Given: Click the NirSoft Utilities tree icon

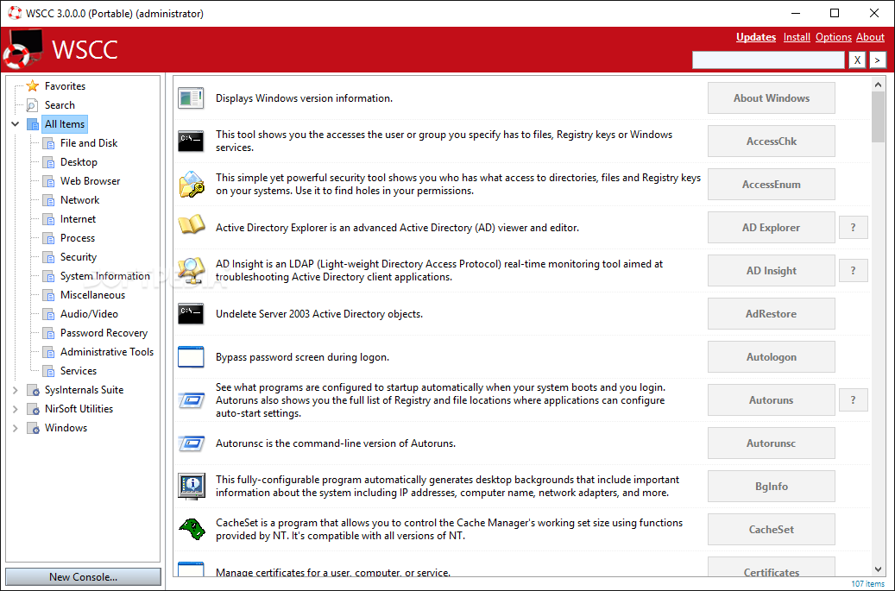Looking at the screenshot, I should point(33,409).
